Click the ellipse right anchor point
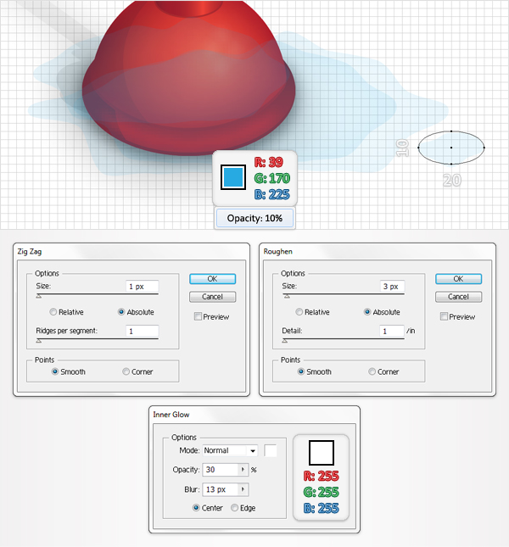509x547 pixels. 484,148
